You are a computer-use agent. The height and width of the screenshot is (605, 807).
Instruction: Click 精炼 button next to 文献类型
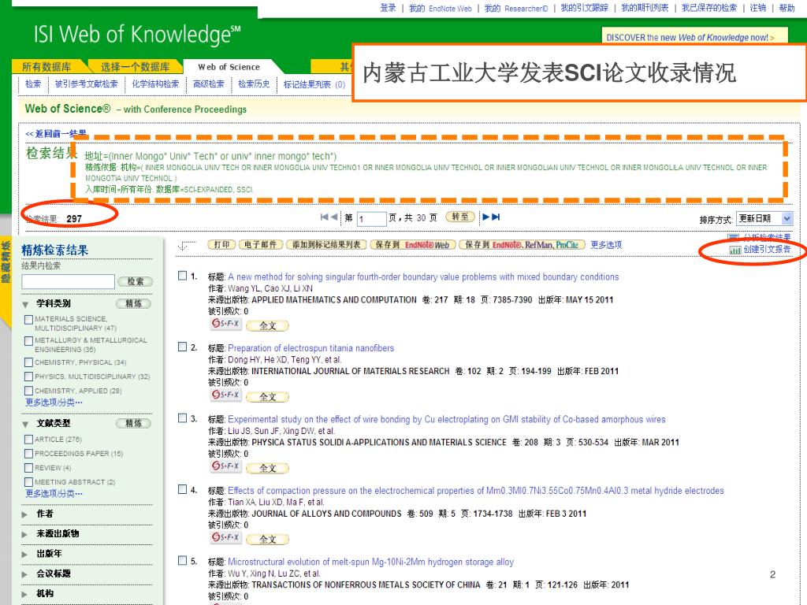point(133,423)
